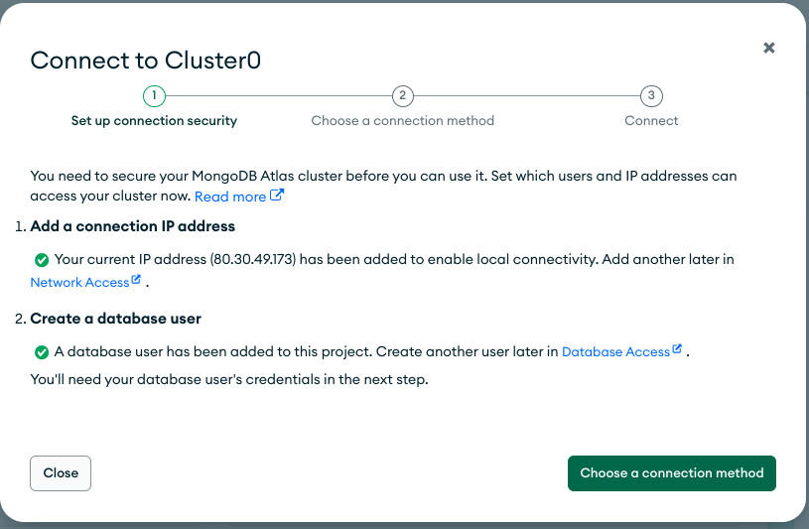
Task: Open the Database Access link
Action: (x=621, y=351)
